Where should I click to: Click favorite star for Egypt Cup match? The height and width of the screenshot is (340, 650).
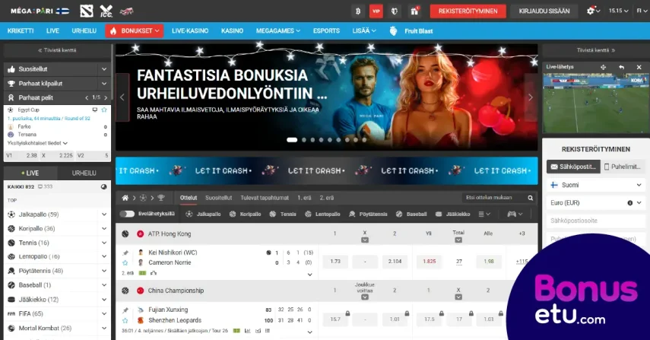[x=104, y=110]
